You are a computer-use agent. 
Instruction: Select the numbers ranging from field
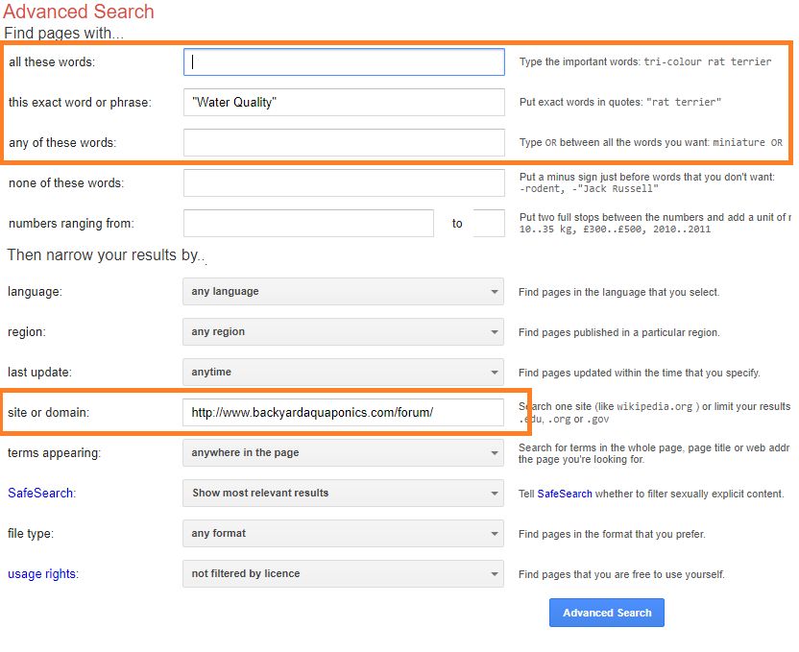[x=307, y=223]
